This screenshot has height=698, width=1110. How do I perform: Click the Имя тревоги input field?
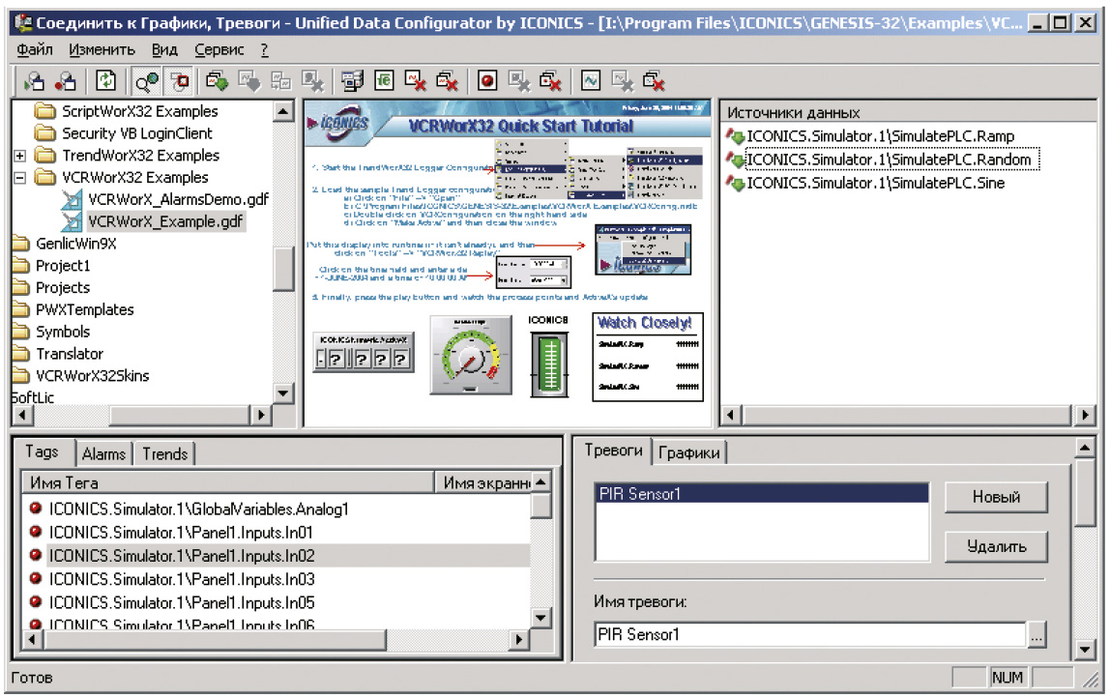810,634
